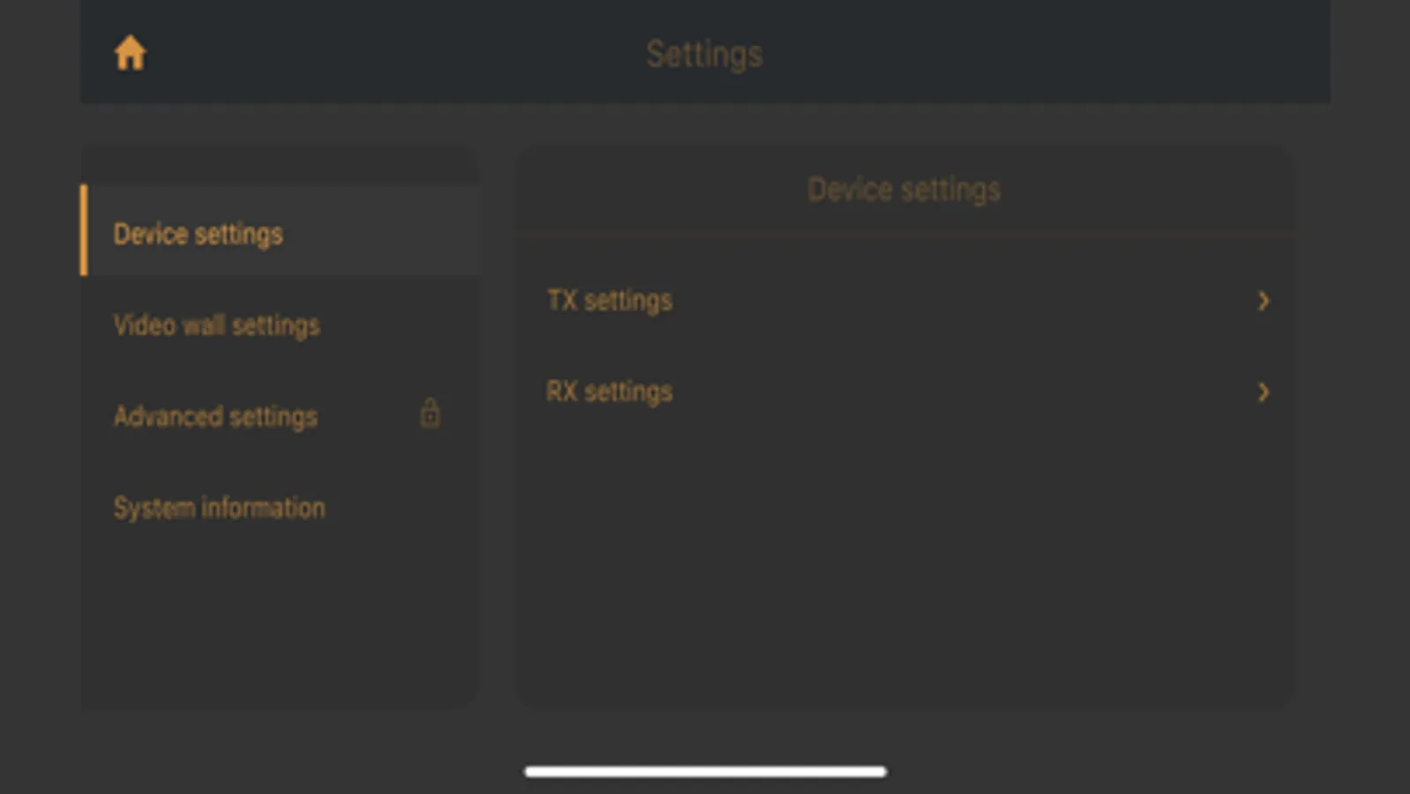
Task: Click empty area below RX settings
Action: click(904, 565)
